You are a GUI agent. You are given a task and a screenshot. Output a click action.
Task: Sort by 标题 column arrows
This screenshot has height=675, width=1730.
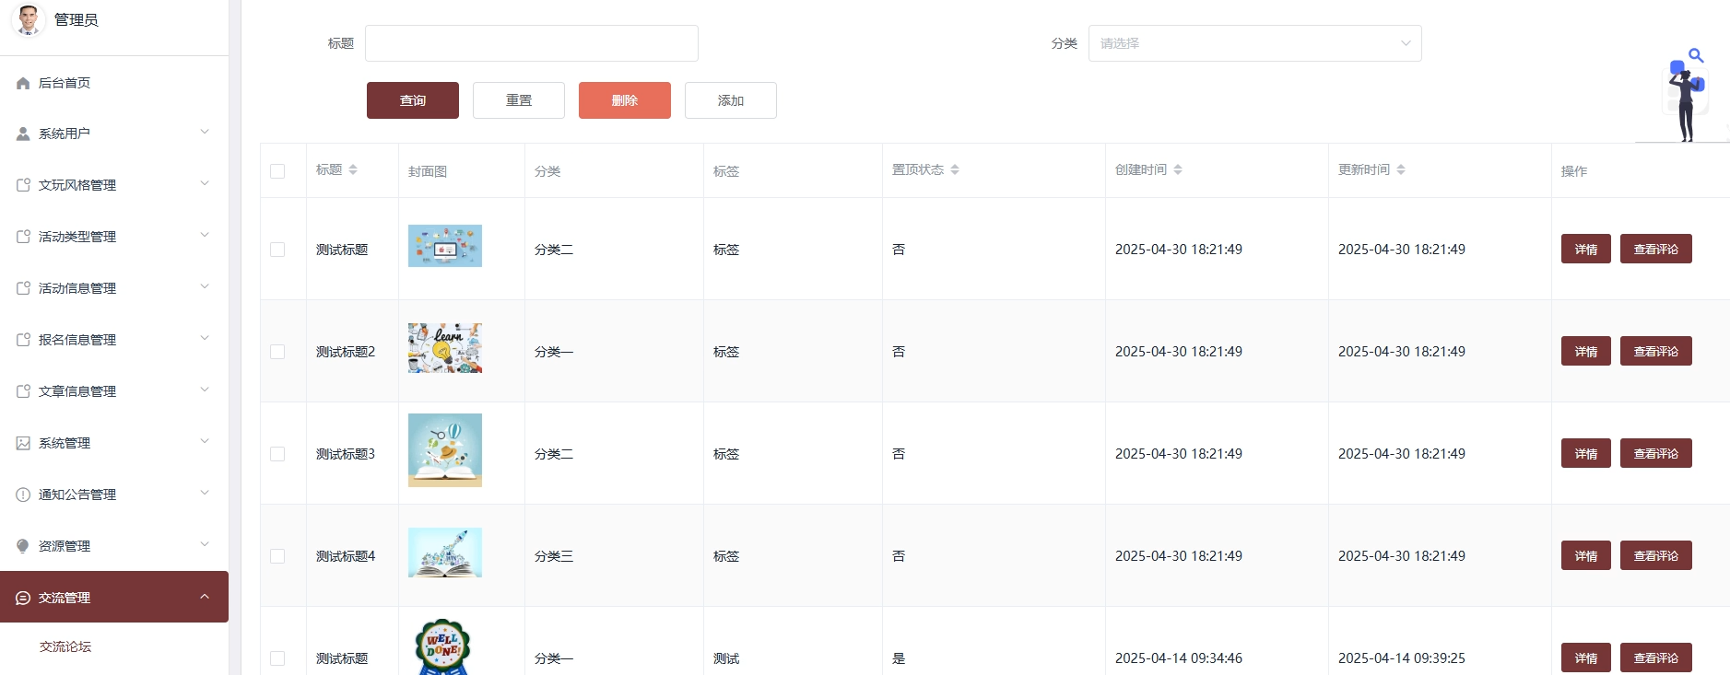tap(353, 169)
